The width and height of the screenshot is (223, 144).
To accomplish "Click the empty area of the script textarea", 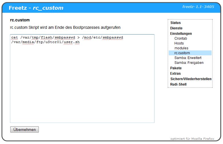I will (x=82, y=86).
